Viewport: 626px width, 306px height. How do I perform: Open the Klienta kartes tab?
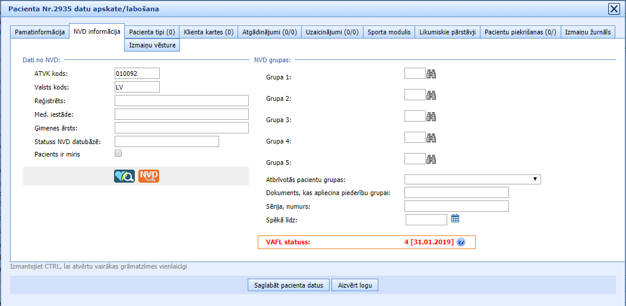point(208,32)
